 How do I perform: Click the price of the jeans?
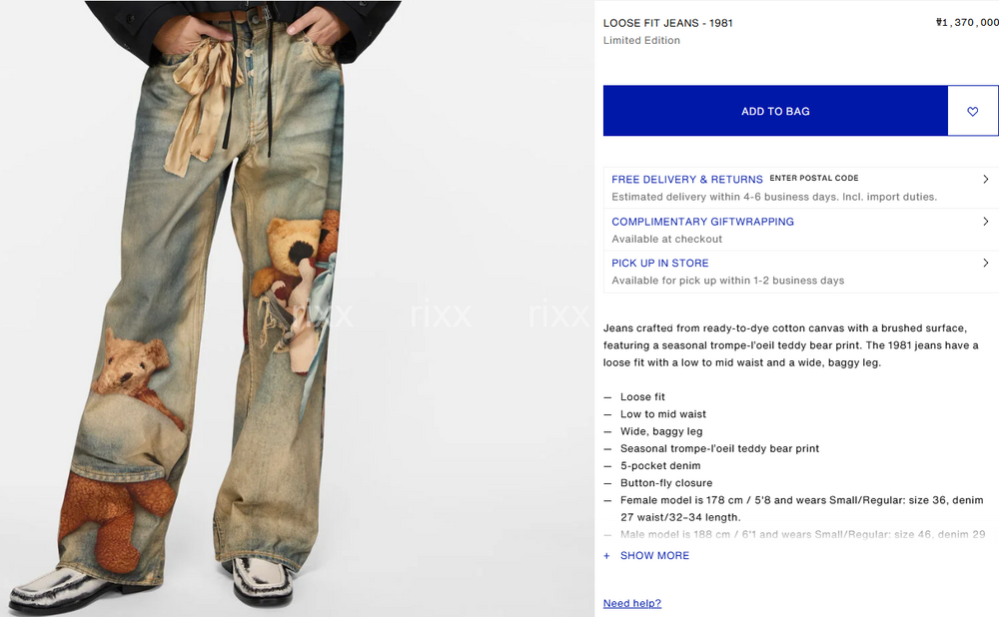(x=967, y=22)
